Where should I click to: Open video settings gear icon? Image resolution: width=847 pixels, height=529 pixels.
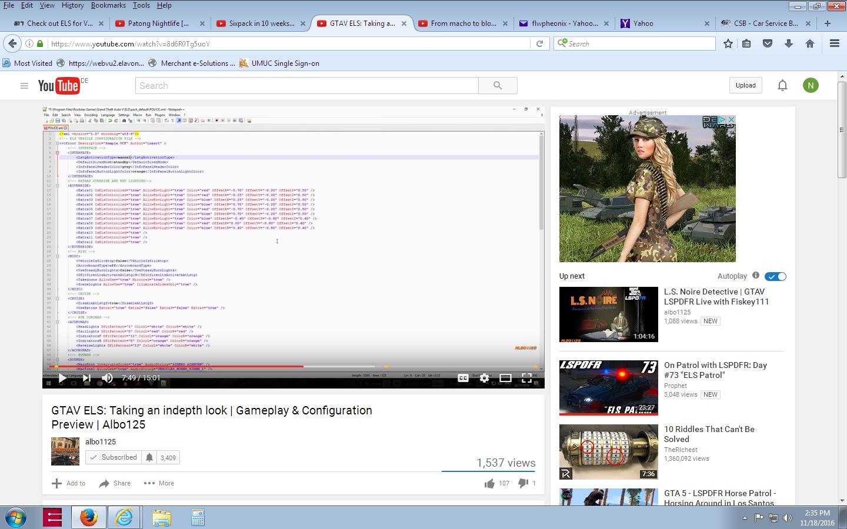tap(484, 378)
